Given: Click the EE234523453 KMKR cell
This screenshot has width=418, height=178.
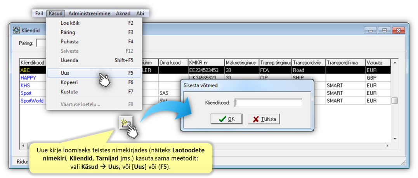Looking at the screenshot, I should (206, 70).
